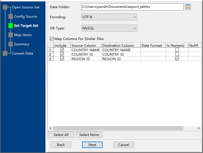Screen dimensions: 203x153
Task: Click the Back button
Action: (61, 145)
